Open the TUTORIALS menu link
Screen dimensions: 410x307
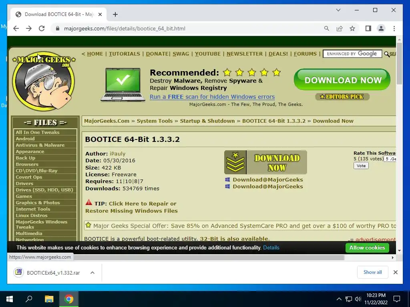click(125, 54)
